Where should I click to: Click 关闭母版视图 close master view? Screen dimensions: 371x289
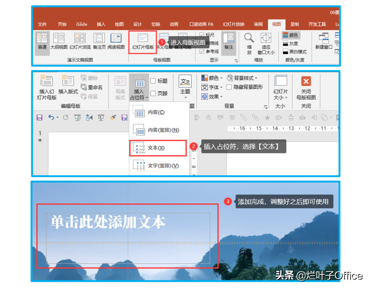306,88
